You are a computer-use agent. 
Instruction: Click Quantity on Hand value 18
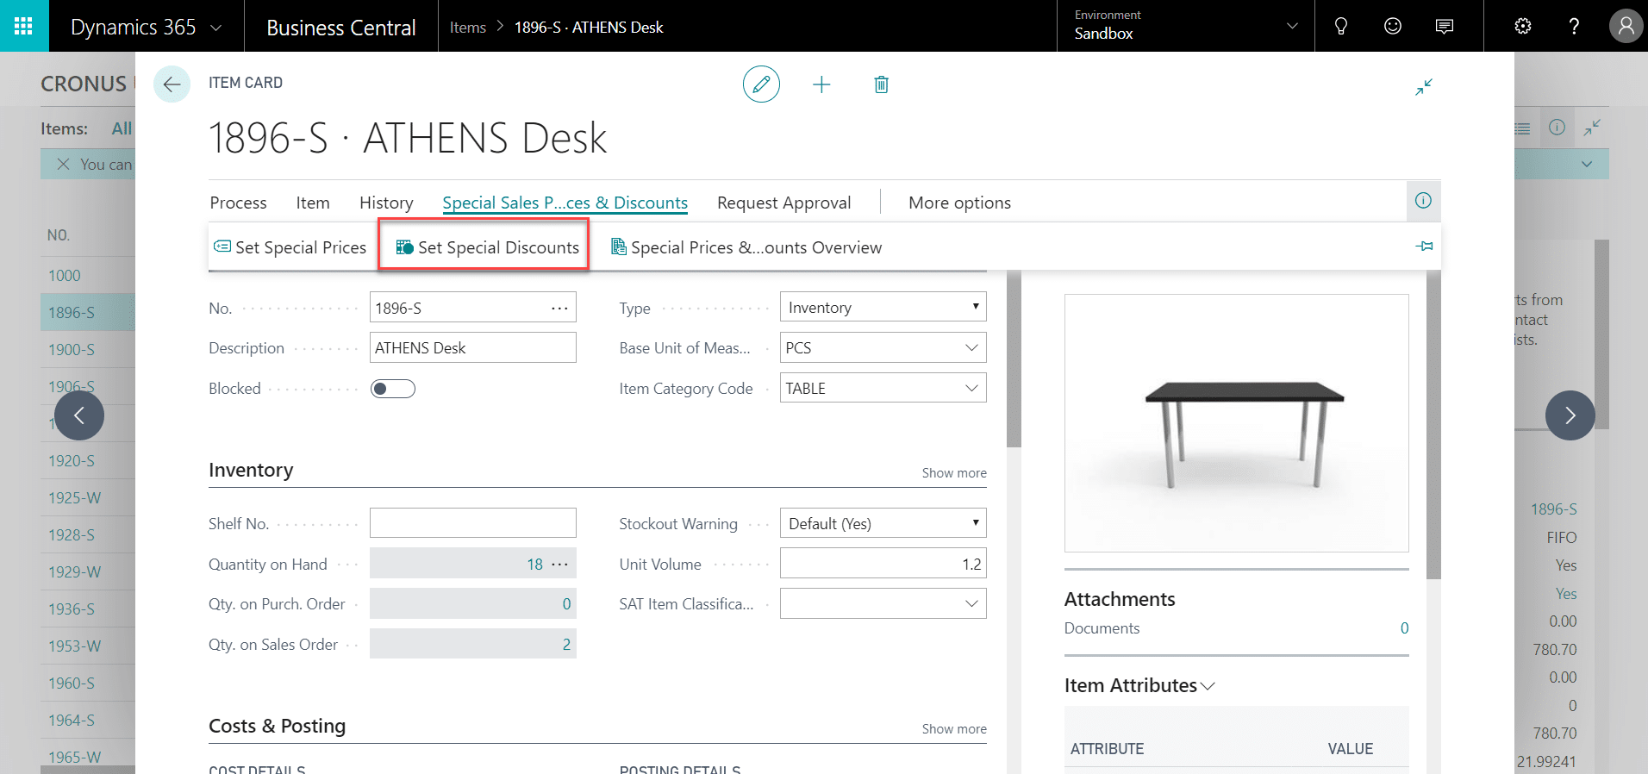pos(534,564)
